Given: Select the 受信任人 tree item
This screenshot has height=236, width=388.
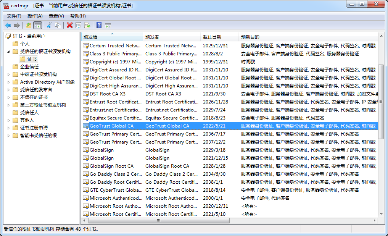Looking at the screenshot, I should [29, 113].
